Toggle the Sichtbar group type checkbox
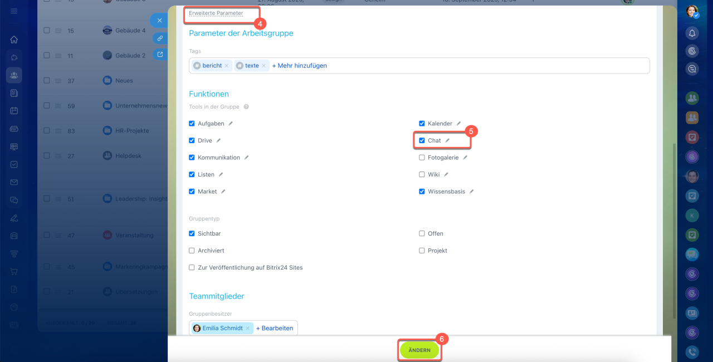Image resolution: width=713 pixels, height=362 pixels. [192, 233]
